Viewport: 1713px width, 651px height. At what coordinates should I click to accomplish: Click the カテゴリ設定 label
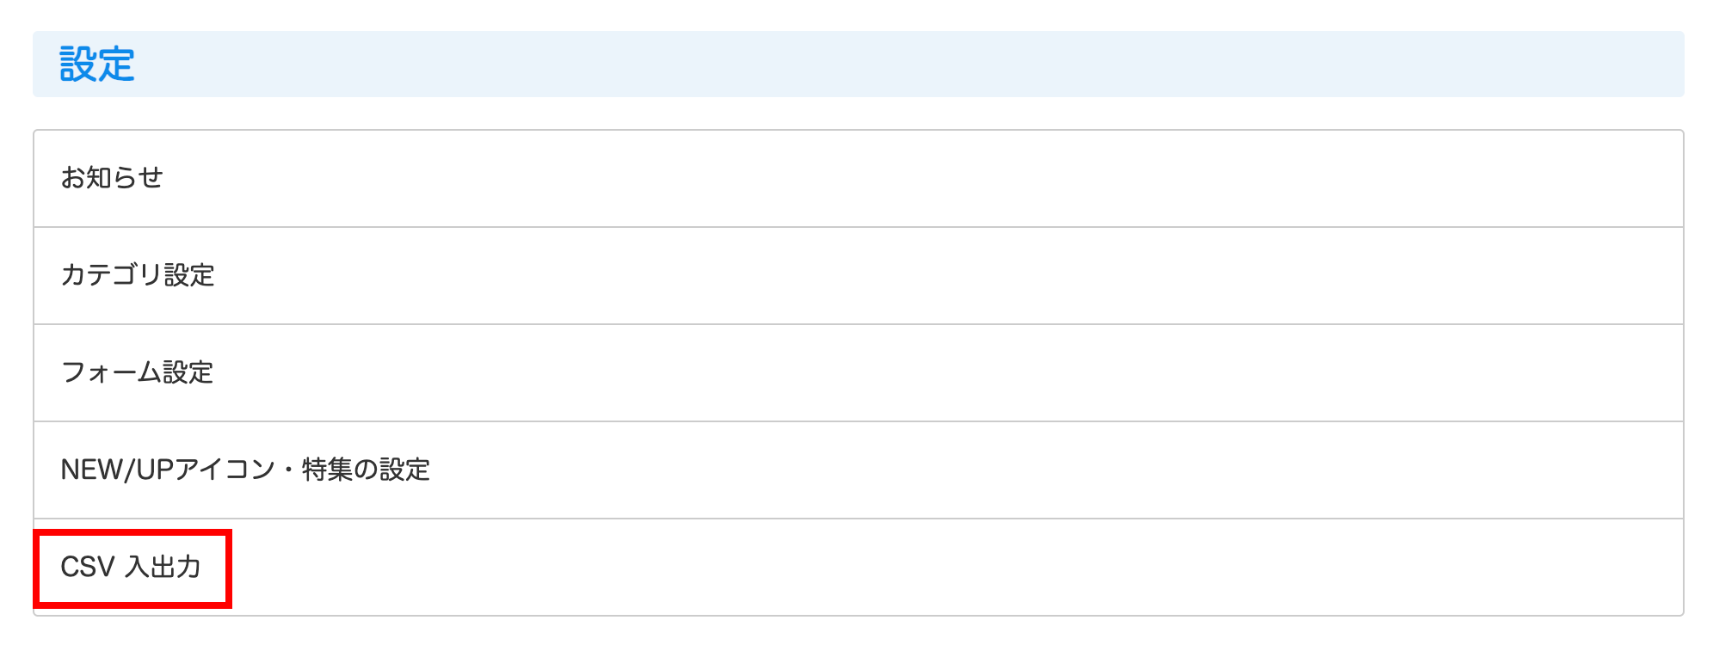tap(138, 275)
